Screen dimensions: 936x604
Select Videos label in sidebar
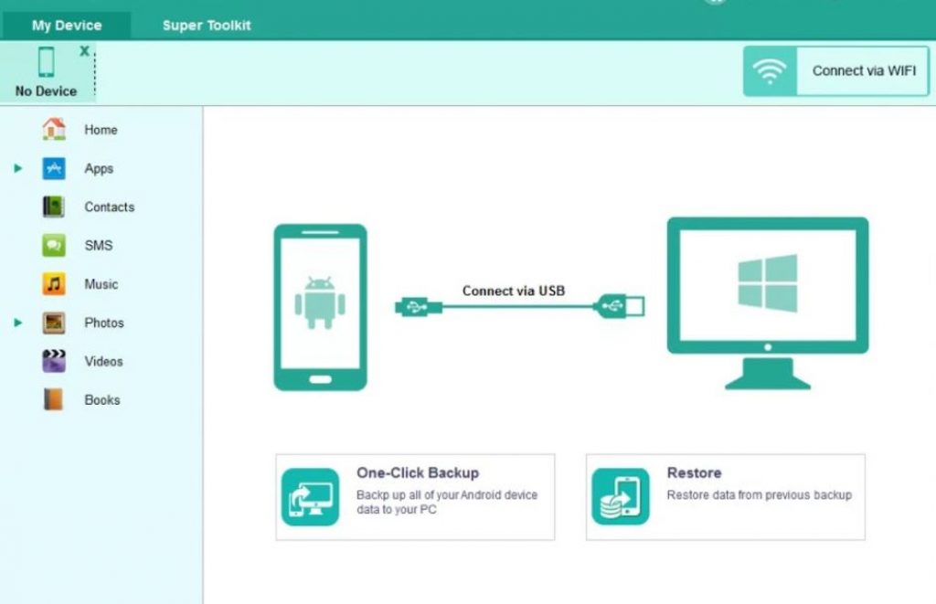[103, 361]
